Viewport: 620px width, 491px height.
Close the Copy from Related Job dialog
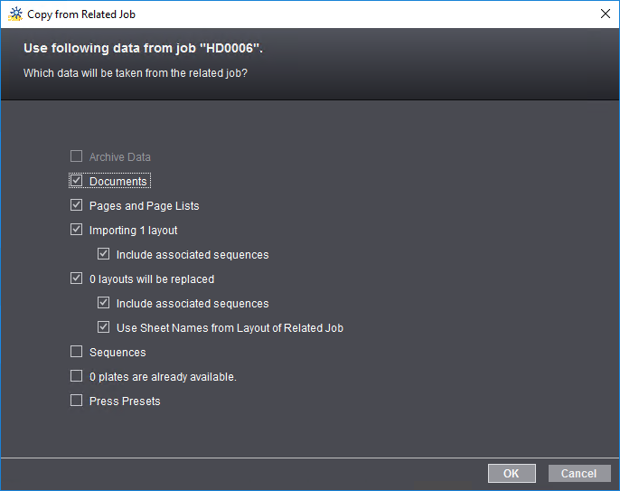pos(605,14)
